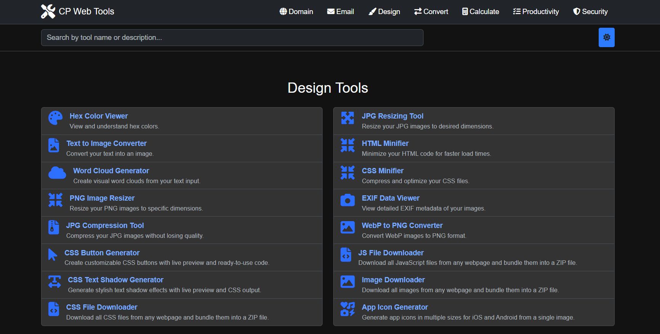Viewport: 660px width, 334px height.
Task: Open the PNG Image Resizer link
Action: (x=102, y=198)
